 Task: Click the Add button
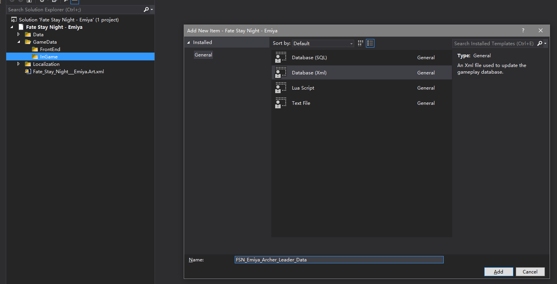pos(499,272)
